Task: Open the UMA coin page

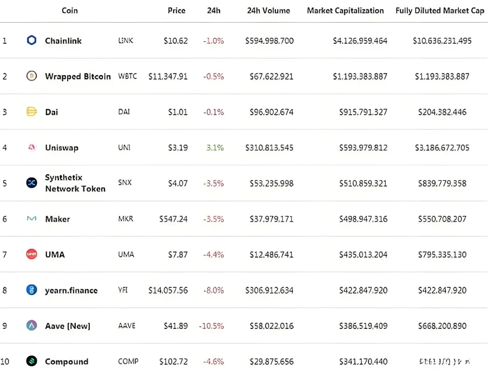Action: pyautogui.click(x=55, y=255)
